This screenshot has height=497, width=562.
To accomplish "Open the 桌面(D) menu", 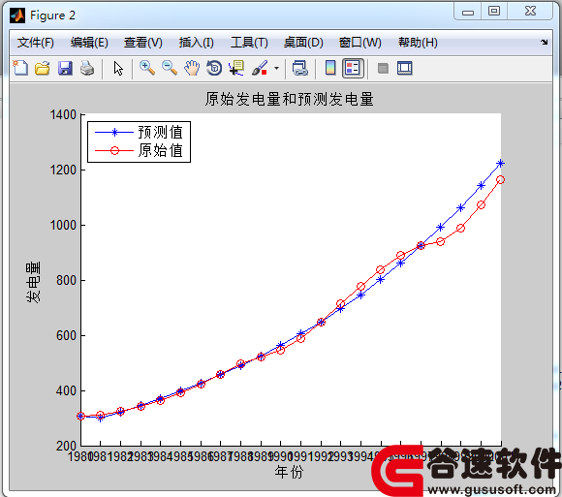I will click(303, 43).
